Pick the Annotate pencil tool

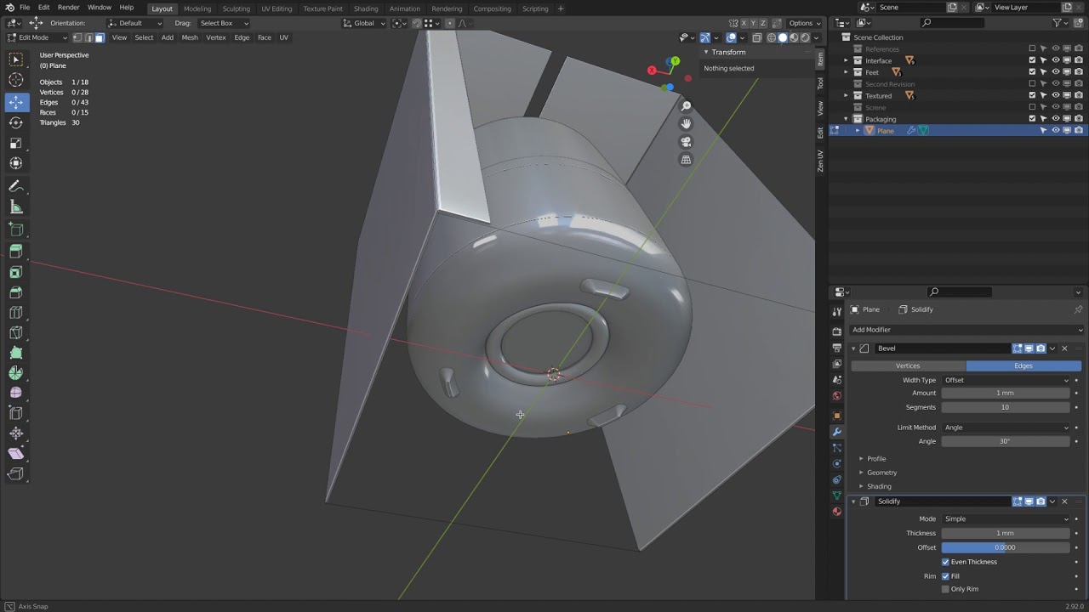coord(15,186)
